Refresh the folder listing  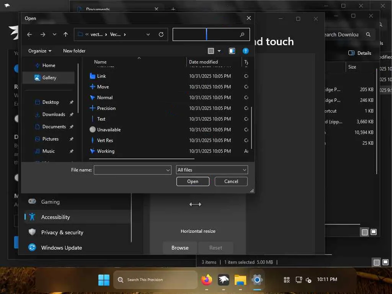[161, 34]
